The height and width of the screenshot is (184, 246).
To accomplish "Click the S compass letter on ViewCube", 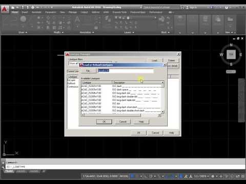I will click(231, 64).
